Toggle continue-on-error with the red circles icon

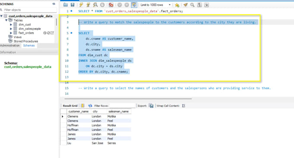pos(111,5)
